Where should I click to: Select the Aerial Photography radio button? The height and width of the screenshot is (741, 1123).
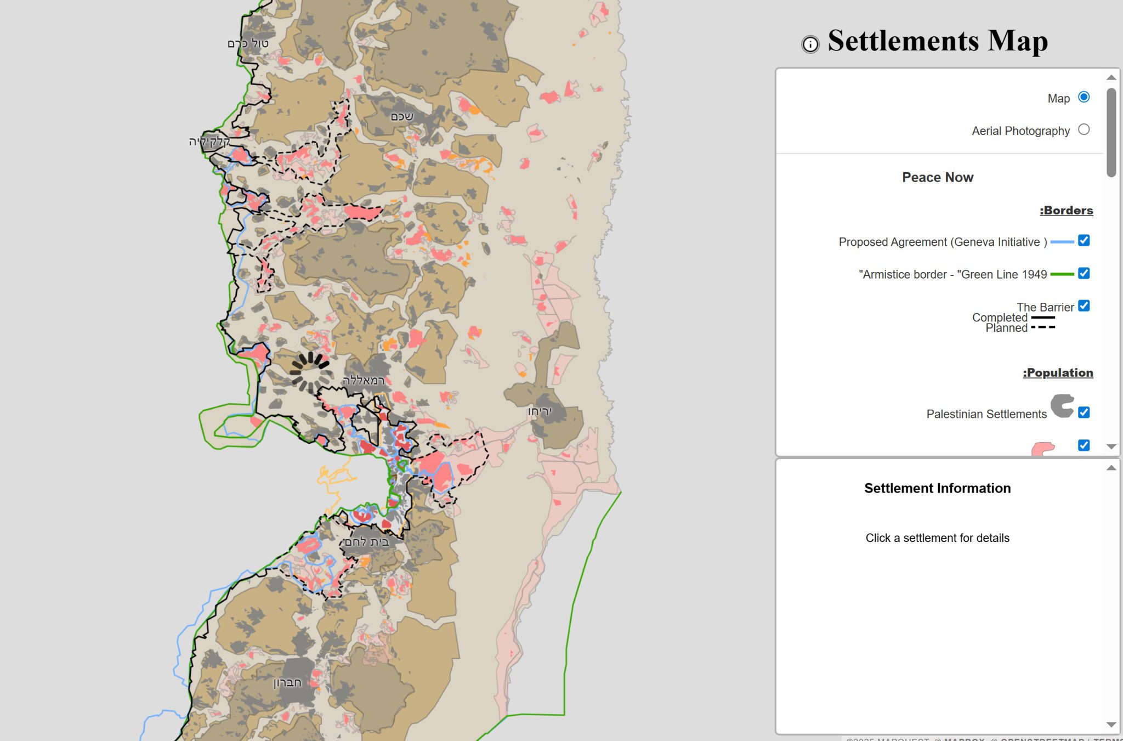tap(1084, 129)
